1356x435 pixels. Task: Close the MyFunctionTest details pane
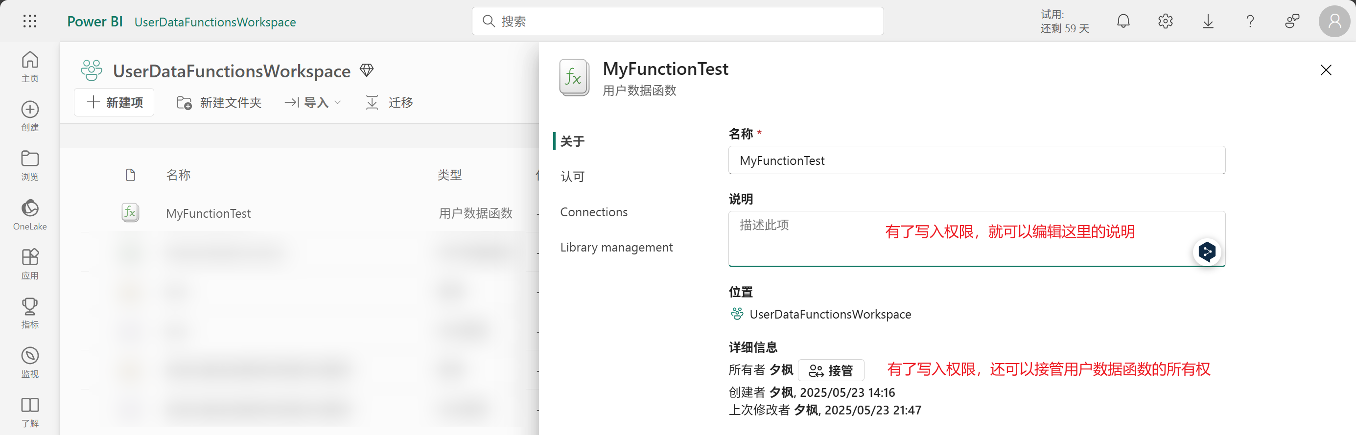pyautogui.click(x=1326, y=70)
